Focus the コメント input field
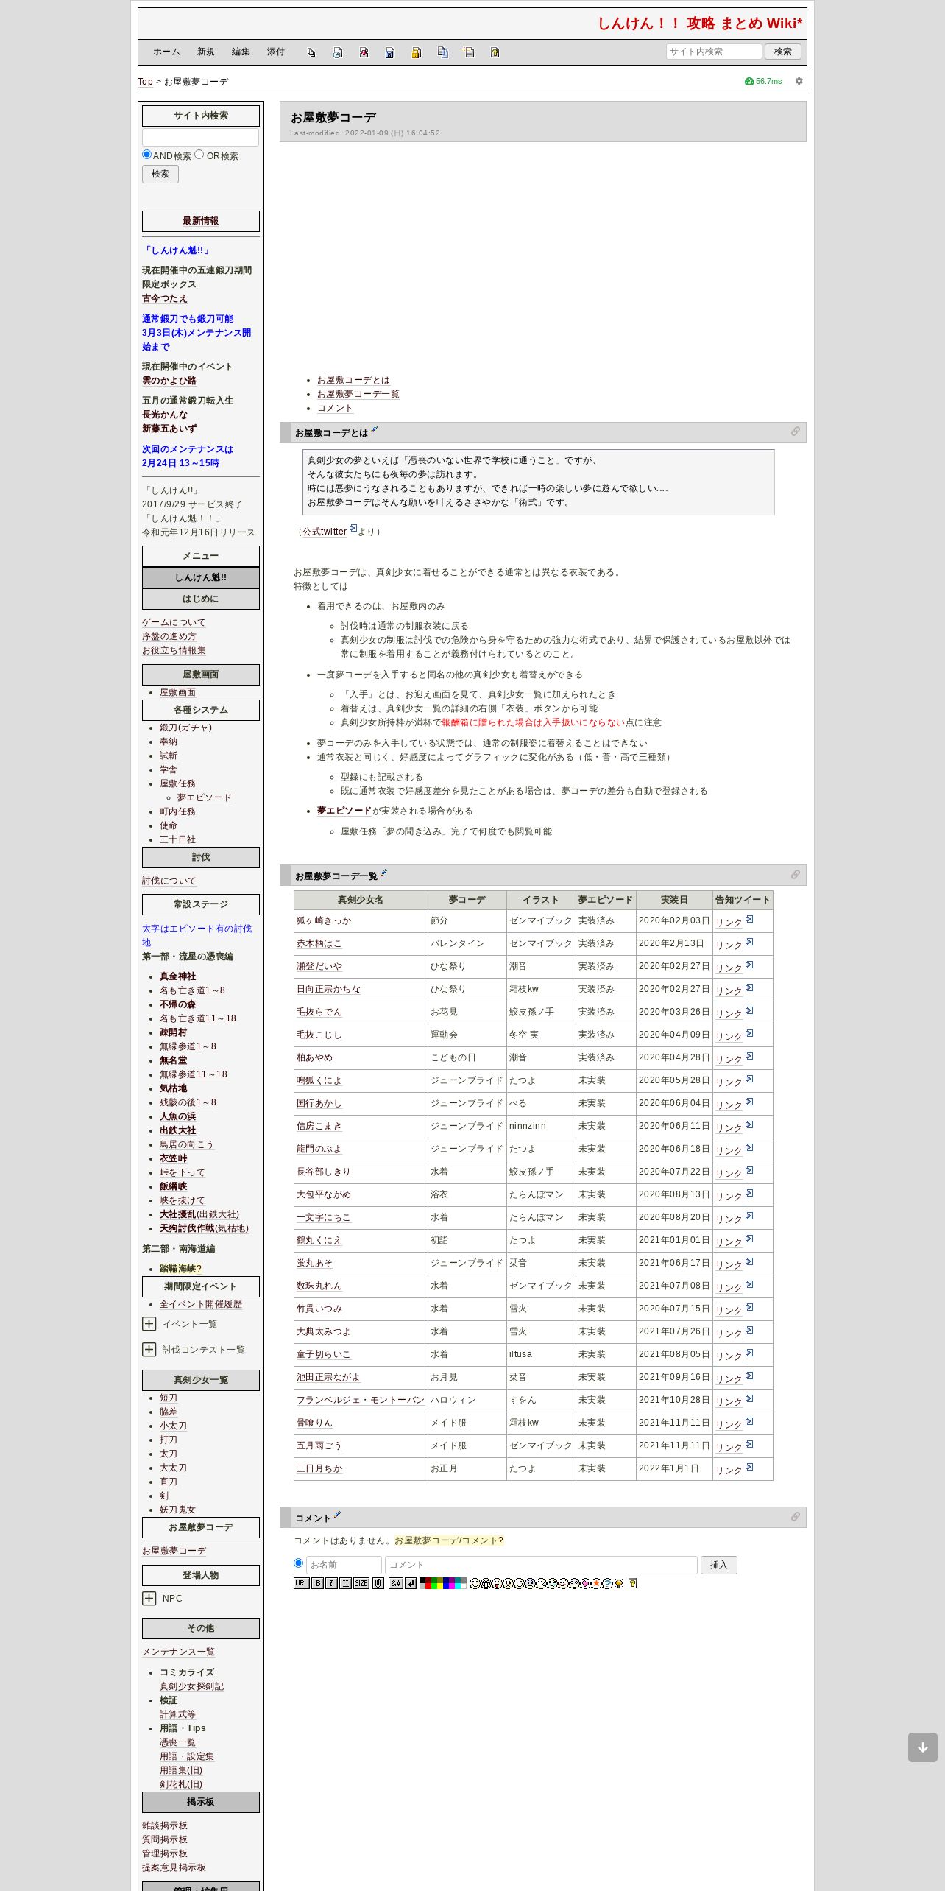Image resolution: width=945 pixels, height=1891 pixels. [541, 1565]
